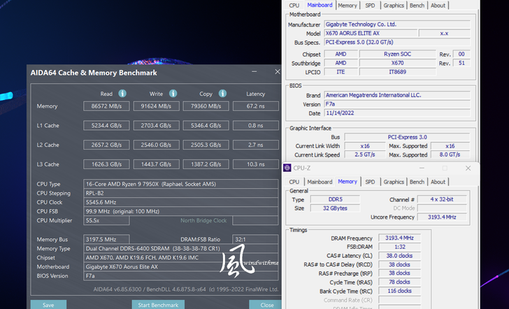The width and height of the screenshot is (509, 309).
Task: Switch to Mainboard tab in titled CPU-Z window
Action: point(320,182)
